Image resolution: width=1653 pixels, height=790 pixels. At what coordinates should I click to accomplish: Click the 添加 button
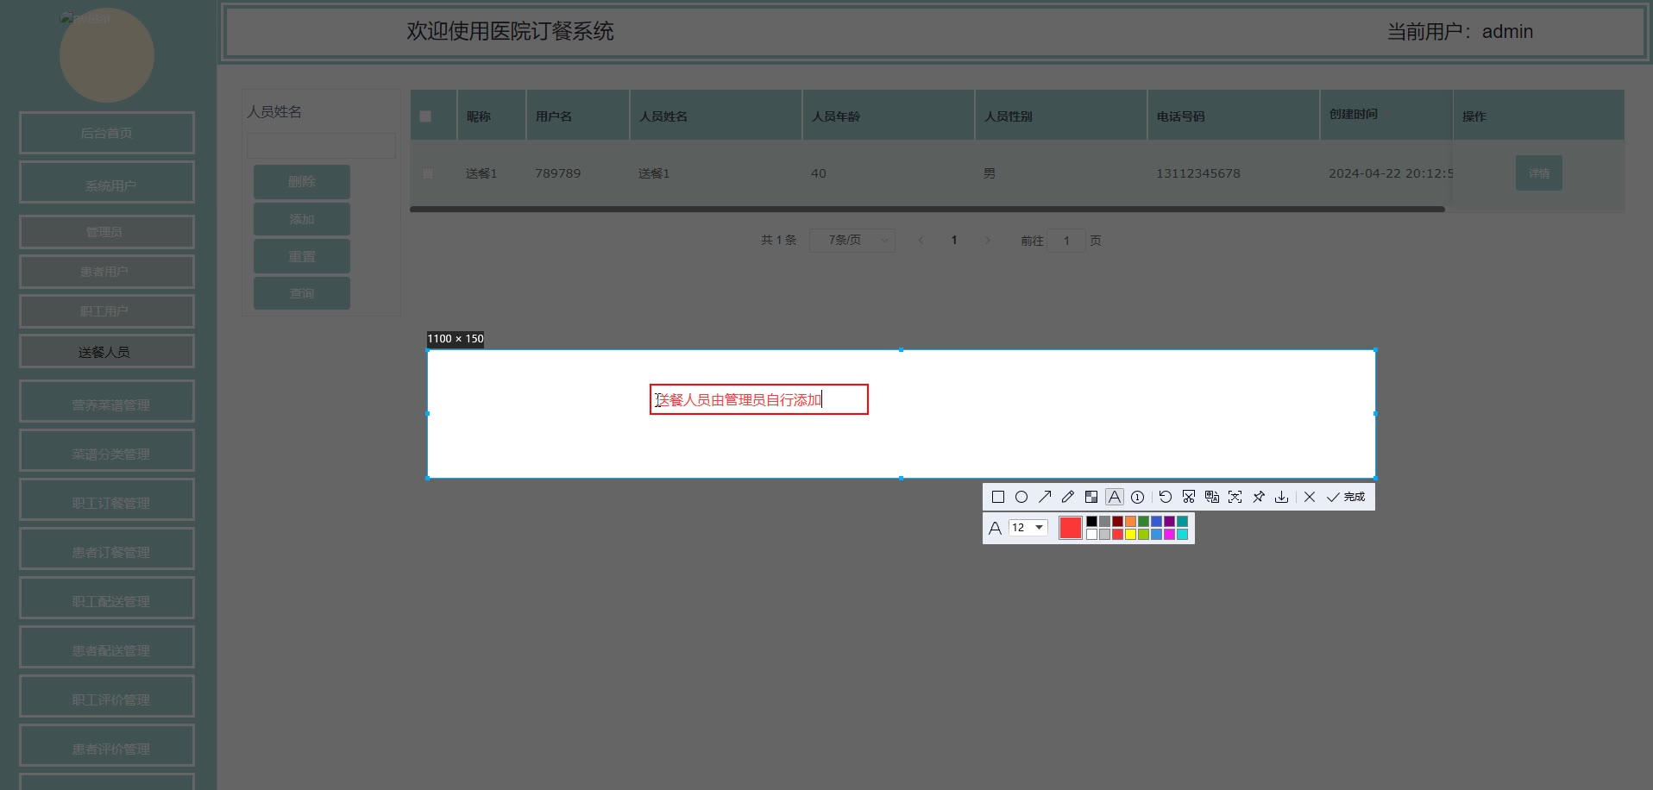coord(302,219)
